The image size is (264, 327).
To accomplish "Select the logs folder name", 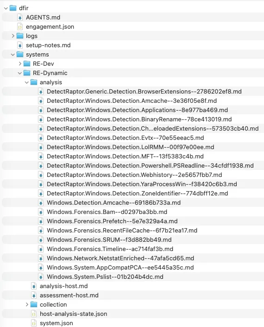I will pyautogui.click(x=31, y=36).
